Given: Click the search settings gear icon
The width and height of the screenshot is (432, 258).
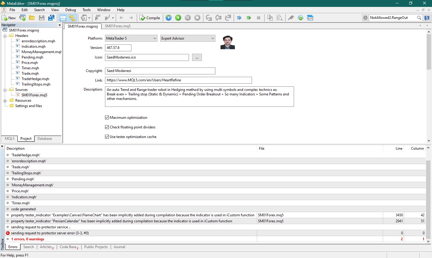Looking at the screenshot, I should click(x=365, y=18).
